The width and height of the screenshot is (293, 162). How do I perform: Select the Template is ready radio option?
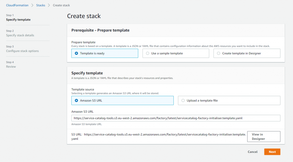[x=105, y=53]
